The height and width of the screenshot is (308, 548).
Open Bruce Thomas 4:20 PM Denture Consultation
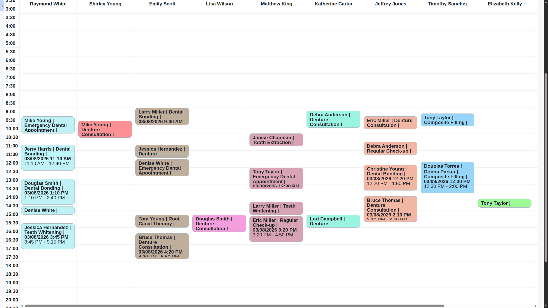162,246
